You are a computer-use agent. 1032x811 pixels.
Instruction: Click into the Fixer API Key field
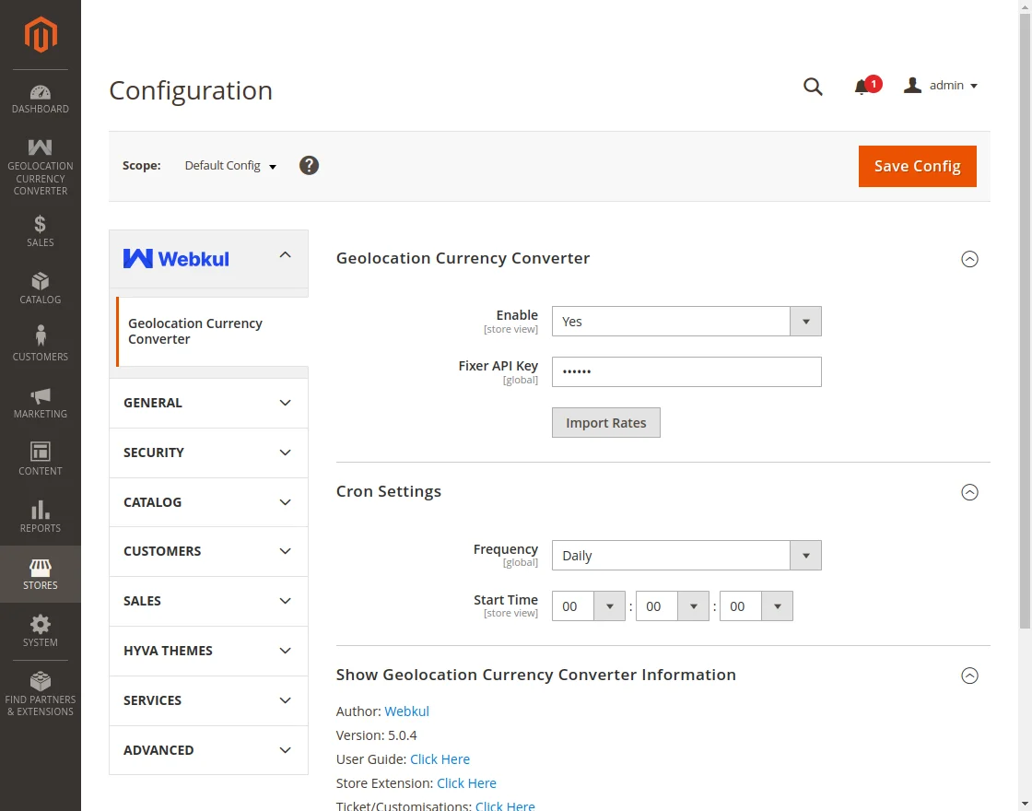point(686,372)
